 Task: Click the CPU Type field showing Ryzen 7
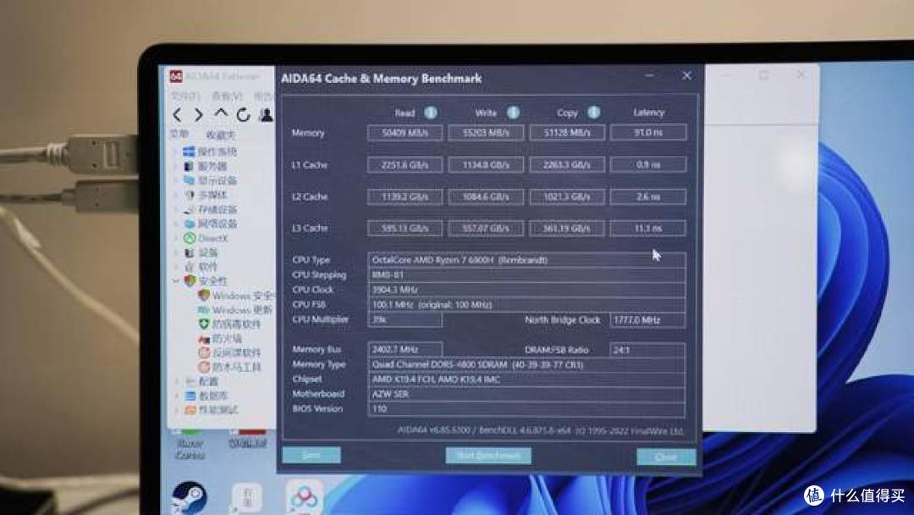527,260
